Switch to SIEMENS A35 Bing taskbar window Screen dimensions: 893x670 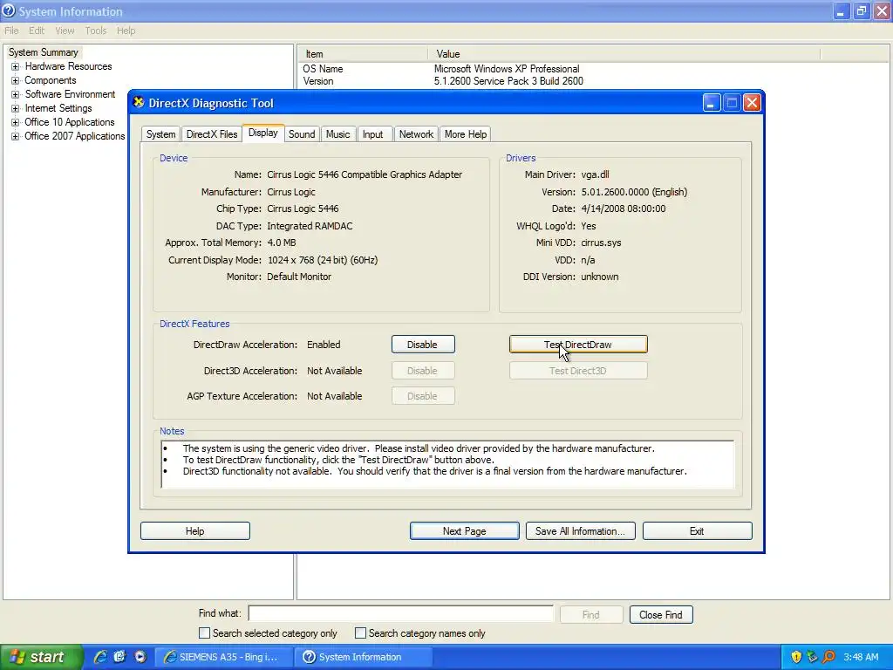click(x=224, y=657)
